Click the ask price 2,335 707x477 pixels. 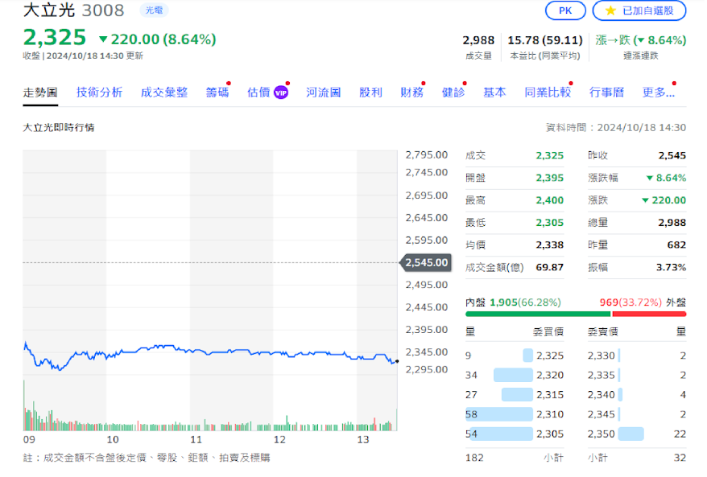602,375
